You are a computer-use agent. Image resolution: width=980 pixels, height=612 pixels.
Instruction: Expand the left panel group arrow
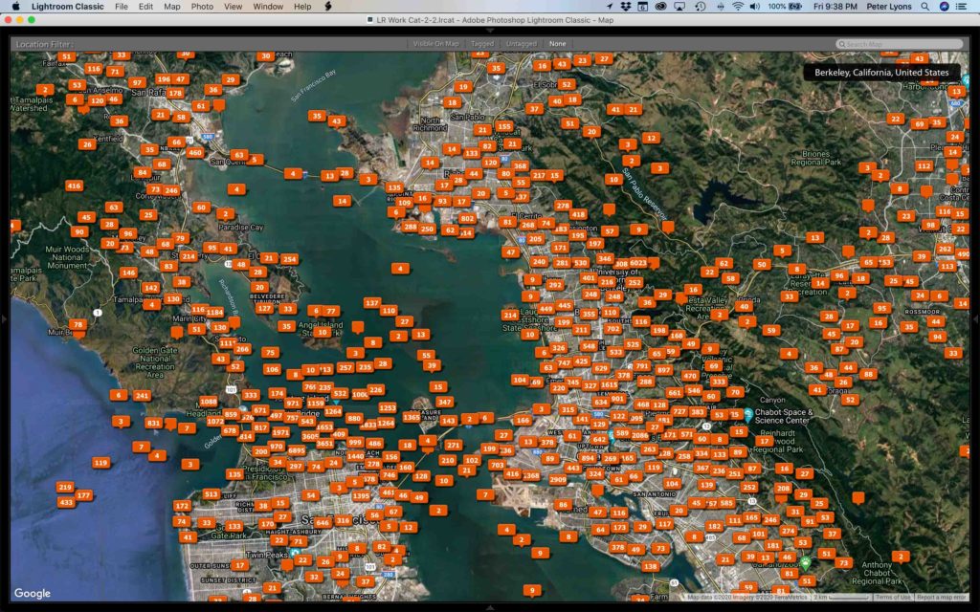pos(4,319)
